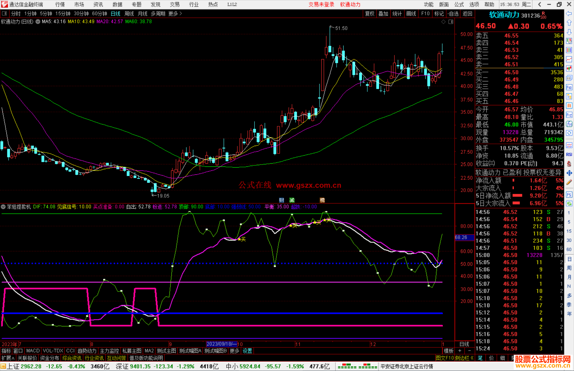The height and width of the screenshot is (371, 574).
Task: Select weekly 周 period in right sidebar
Action: point(569,268)
